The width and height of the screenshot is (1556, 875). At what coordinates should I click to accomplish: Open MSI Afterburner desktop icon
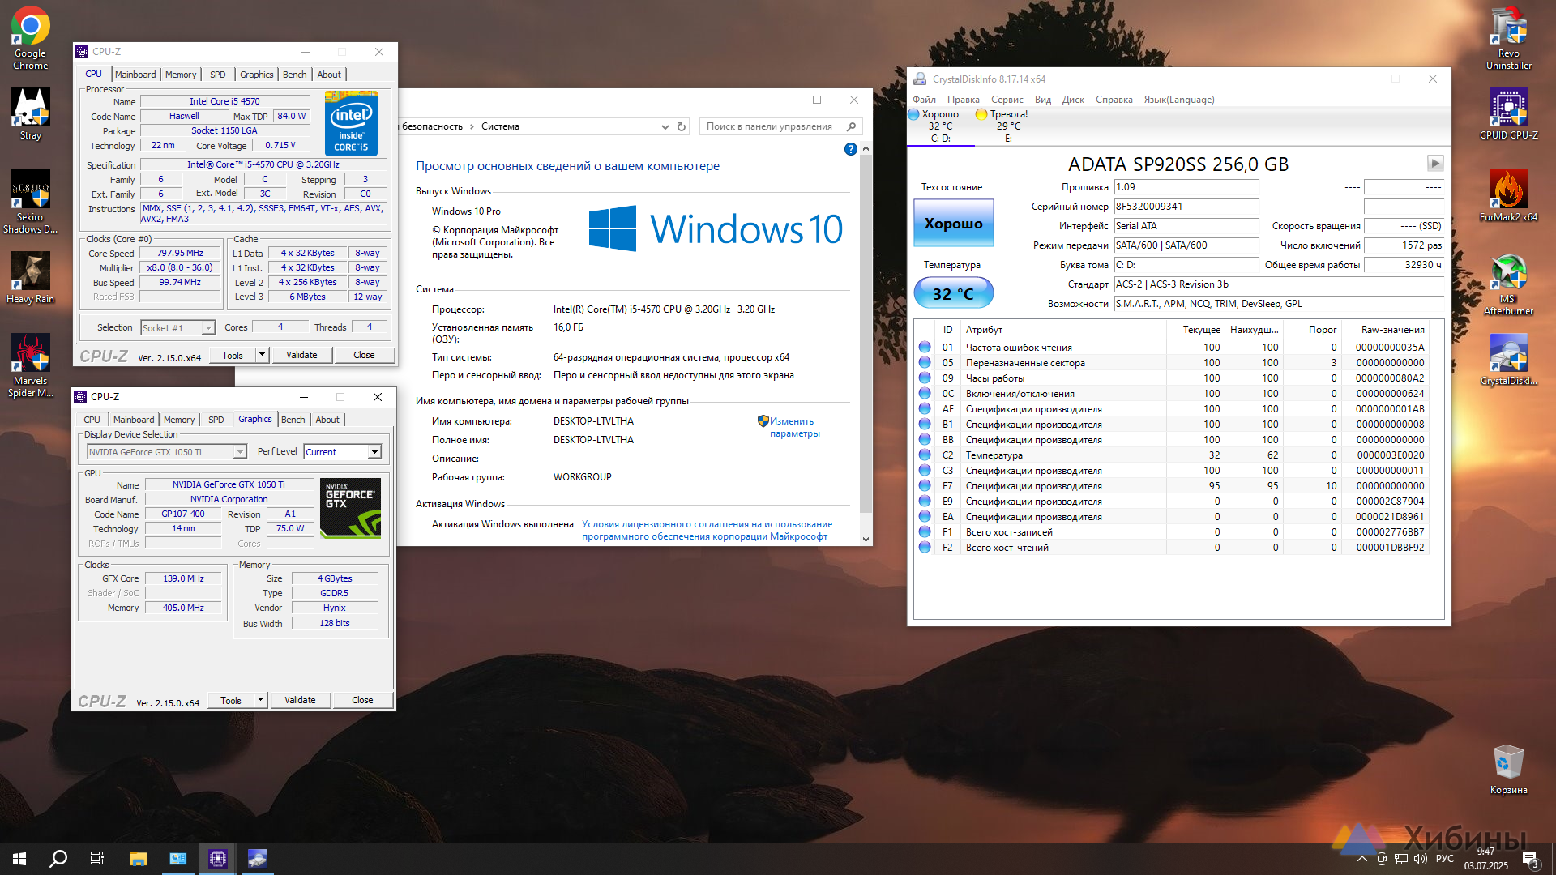pyautogui.click(x=1508, y=284)
